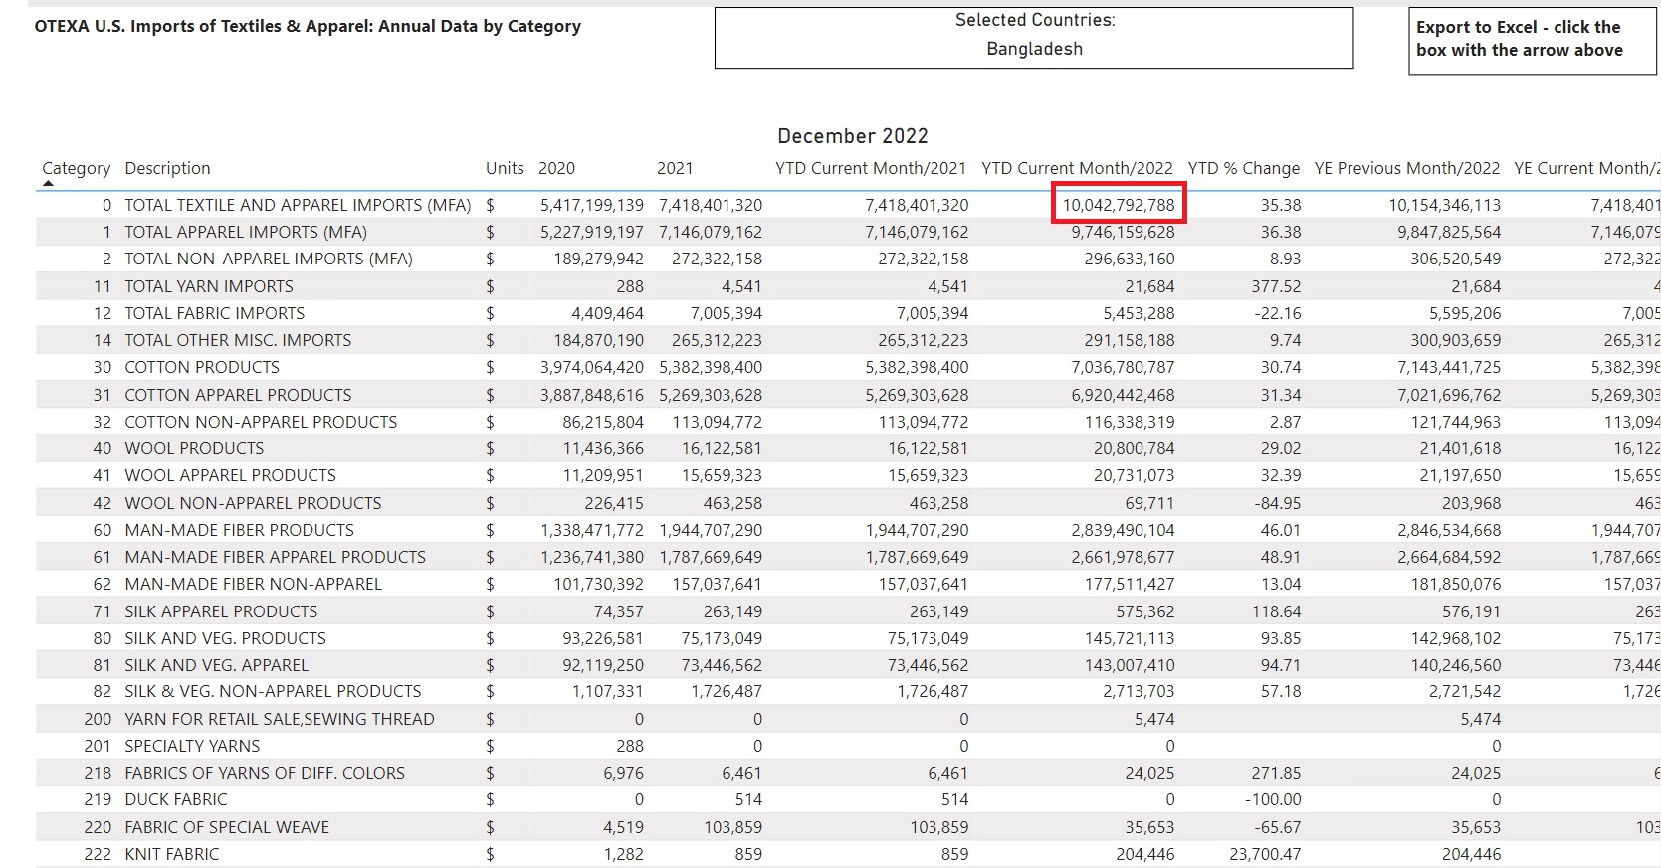Select TOTAL FABRIC IMPORTS row label
1661x868 pixels.
(x=215, y=313)
